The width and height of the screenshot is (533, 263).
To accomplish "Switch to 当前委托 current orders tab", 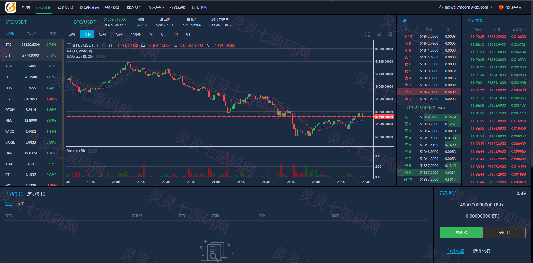I will tap(14, 194).
